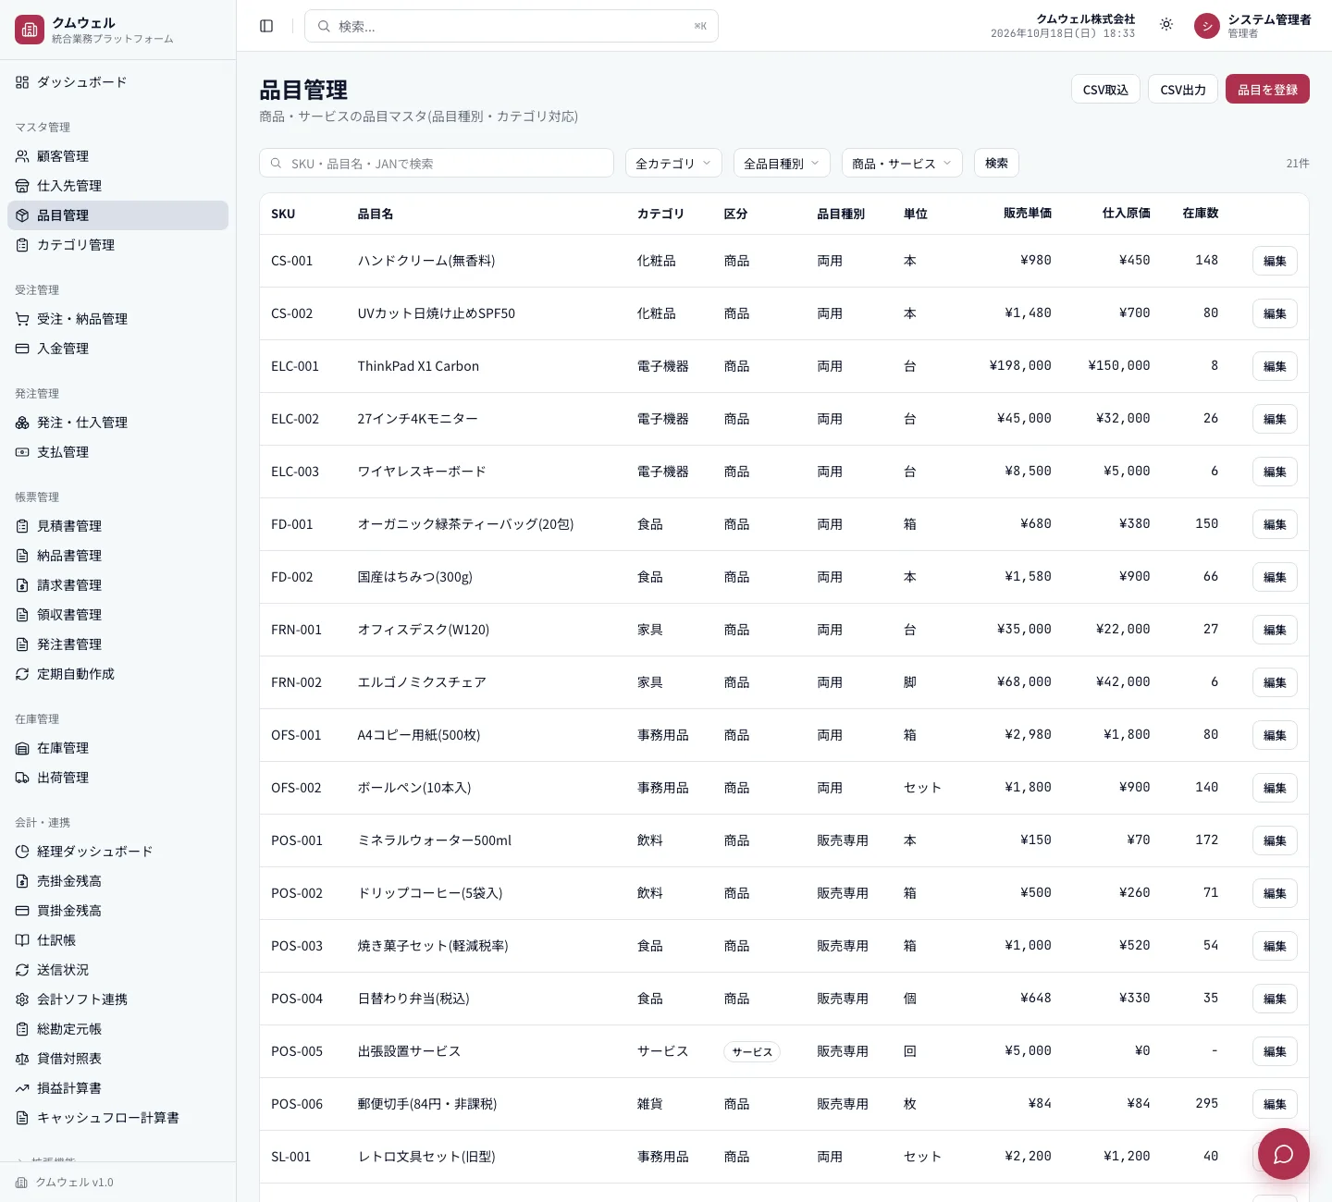Click the ダッシュボード grid icon
Viewport: 1332px width, 1202px height.
[22, 82]
